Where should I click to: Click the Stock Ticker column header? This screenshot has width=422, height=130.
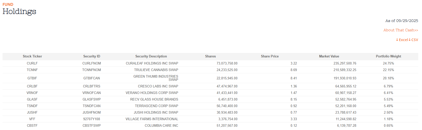32,56
